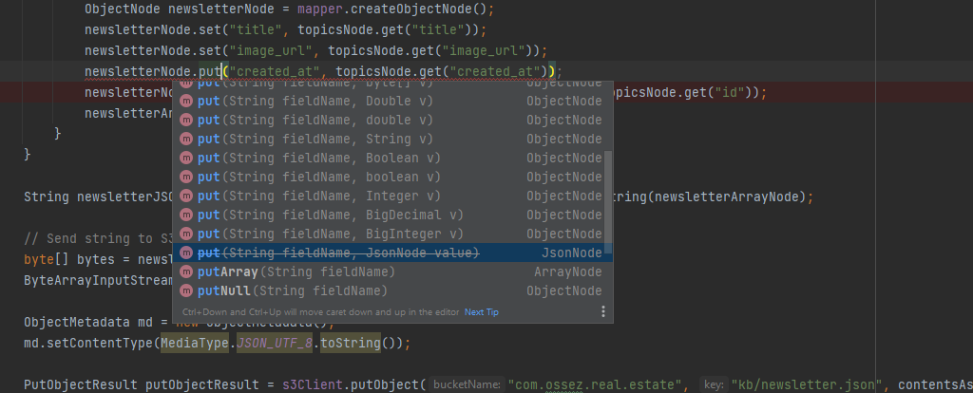Image resolution: width=973 pixels, height=393 pixels.
Task: Click mapper.createObjectNode() in the first line
Action: pos(392,10)
